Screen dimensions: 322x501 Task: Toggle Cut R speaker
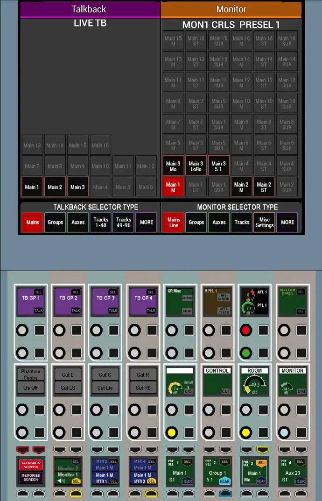143,374
